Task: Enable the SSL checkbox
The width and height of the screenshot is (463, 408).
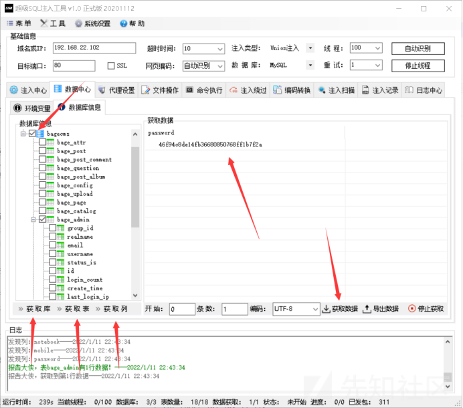Action: click(111, 66)
